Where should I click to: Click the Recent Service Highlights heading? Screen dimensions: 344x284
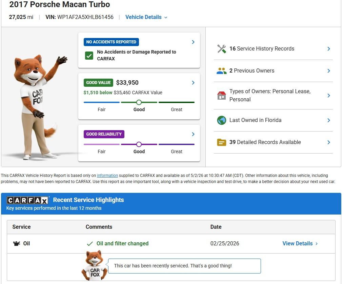click(88, 200)
